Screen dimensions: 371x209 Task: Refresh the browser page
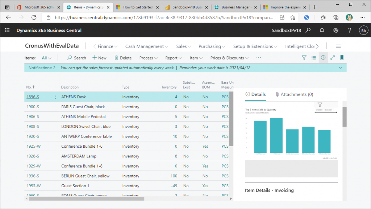pyautogui.click(x=34, y=17)
